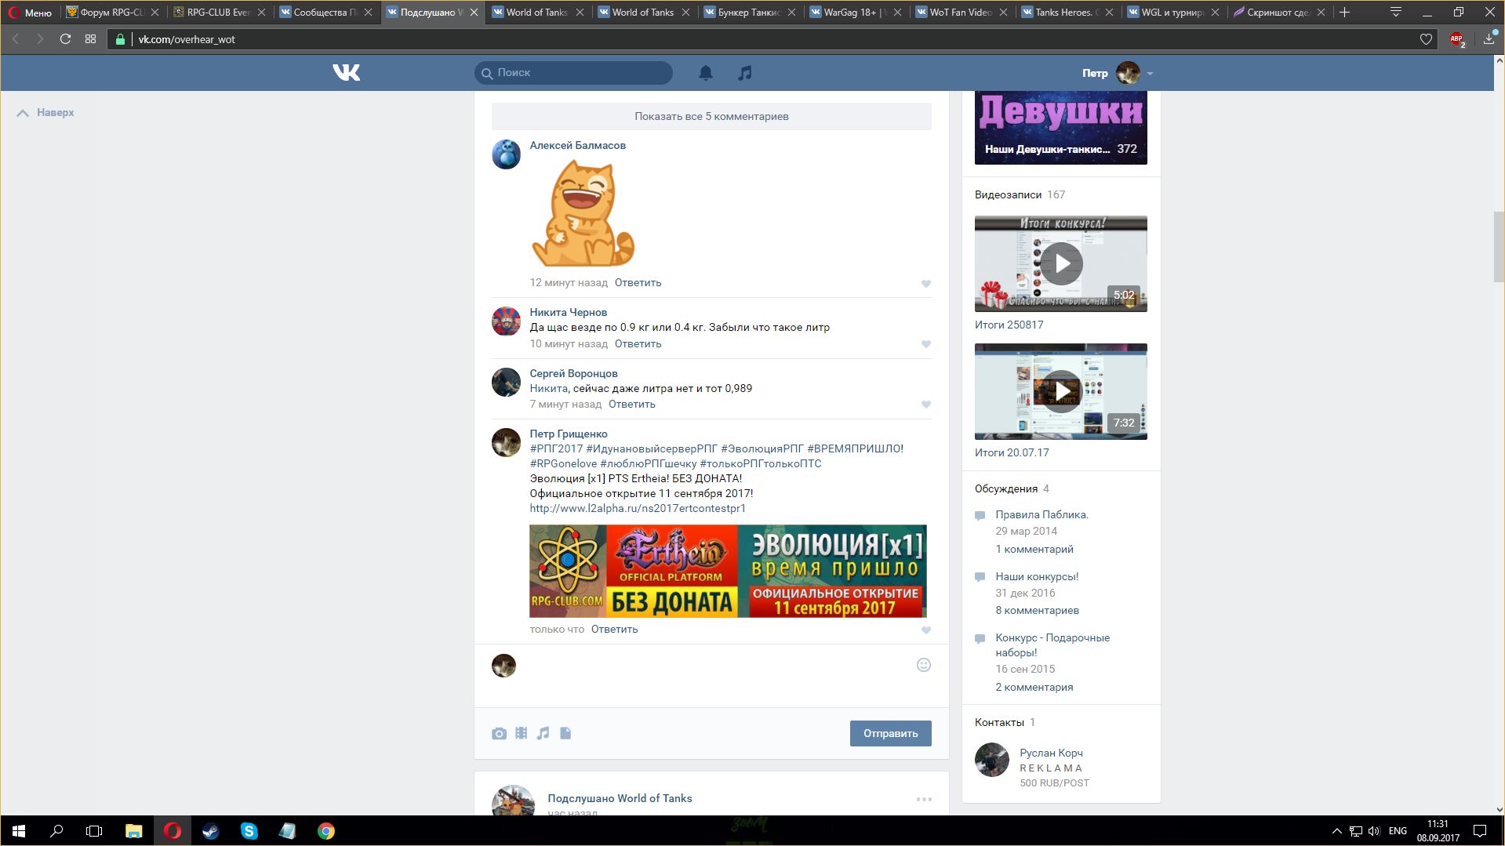Viewport: 1505px width, 846px height.
Task: Open Руслан Корч contact profile
Action: click(1051, 753)
